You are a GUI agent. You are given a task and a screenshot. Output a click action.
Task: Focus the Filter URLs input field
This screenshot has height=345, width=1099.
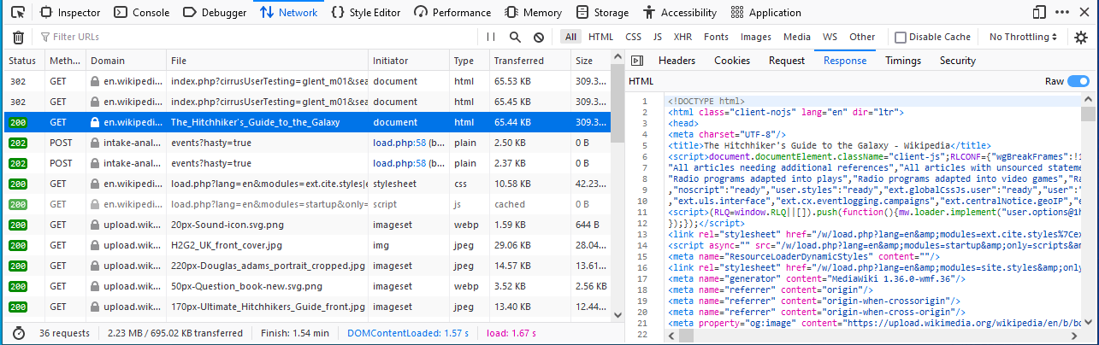click(x=257, y=38)
